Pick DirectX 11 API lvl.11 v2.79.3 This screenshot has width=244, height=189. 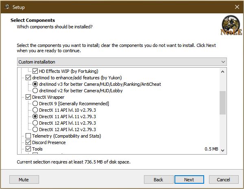tap(35, 117)
